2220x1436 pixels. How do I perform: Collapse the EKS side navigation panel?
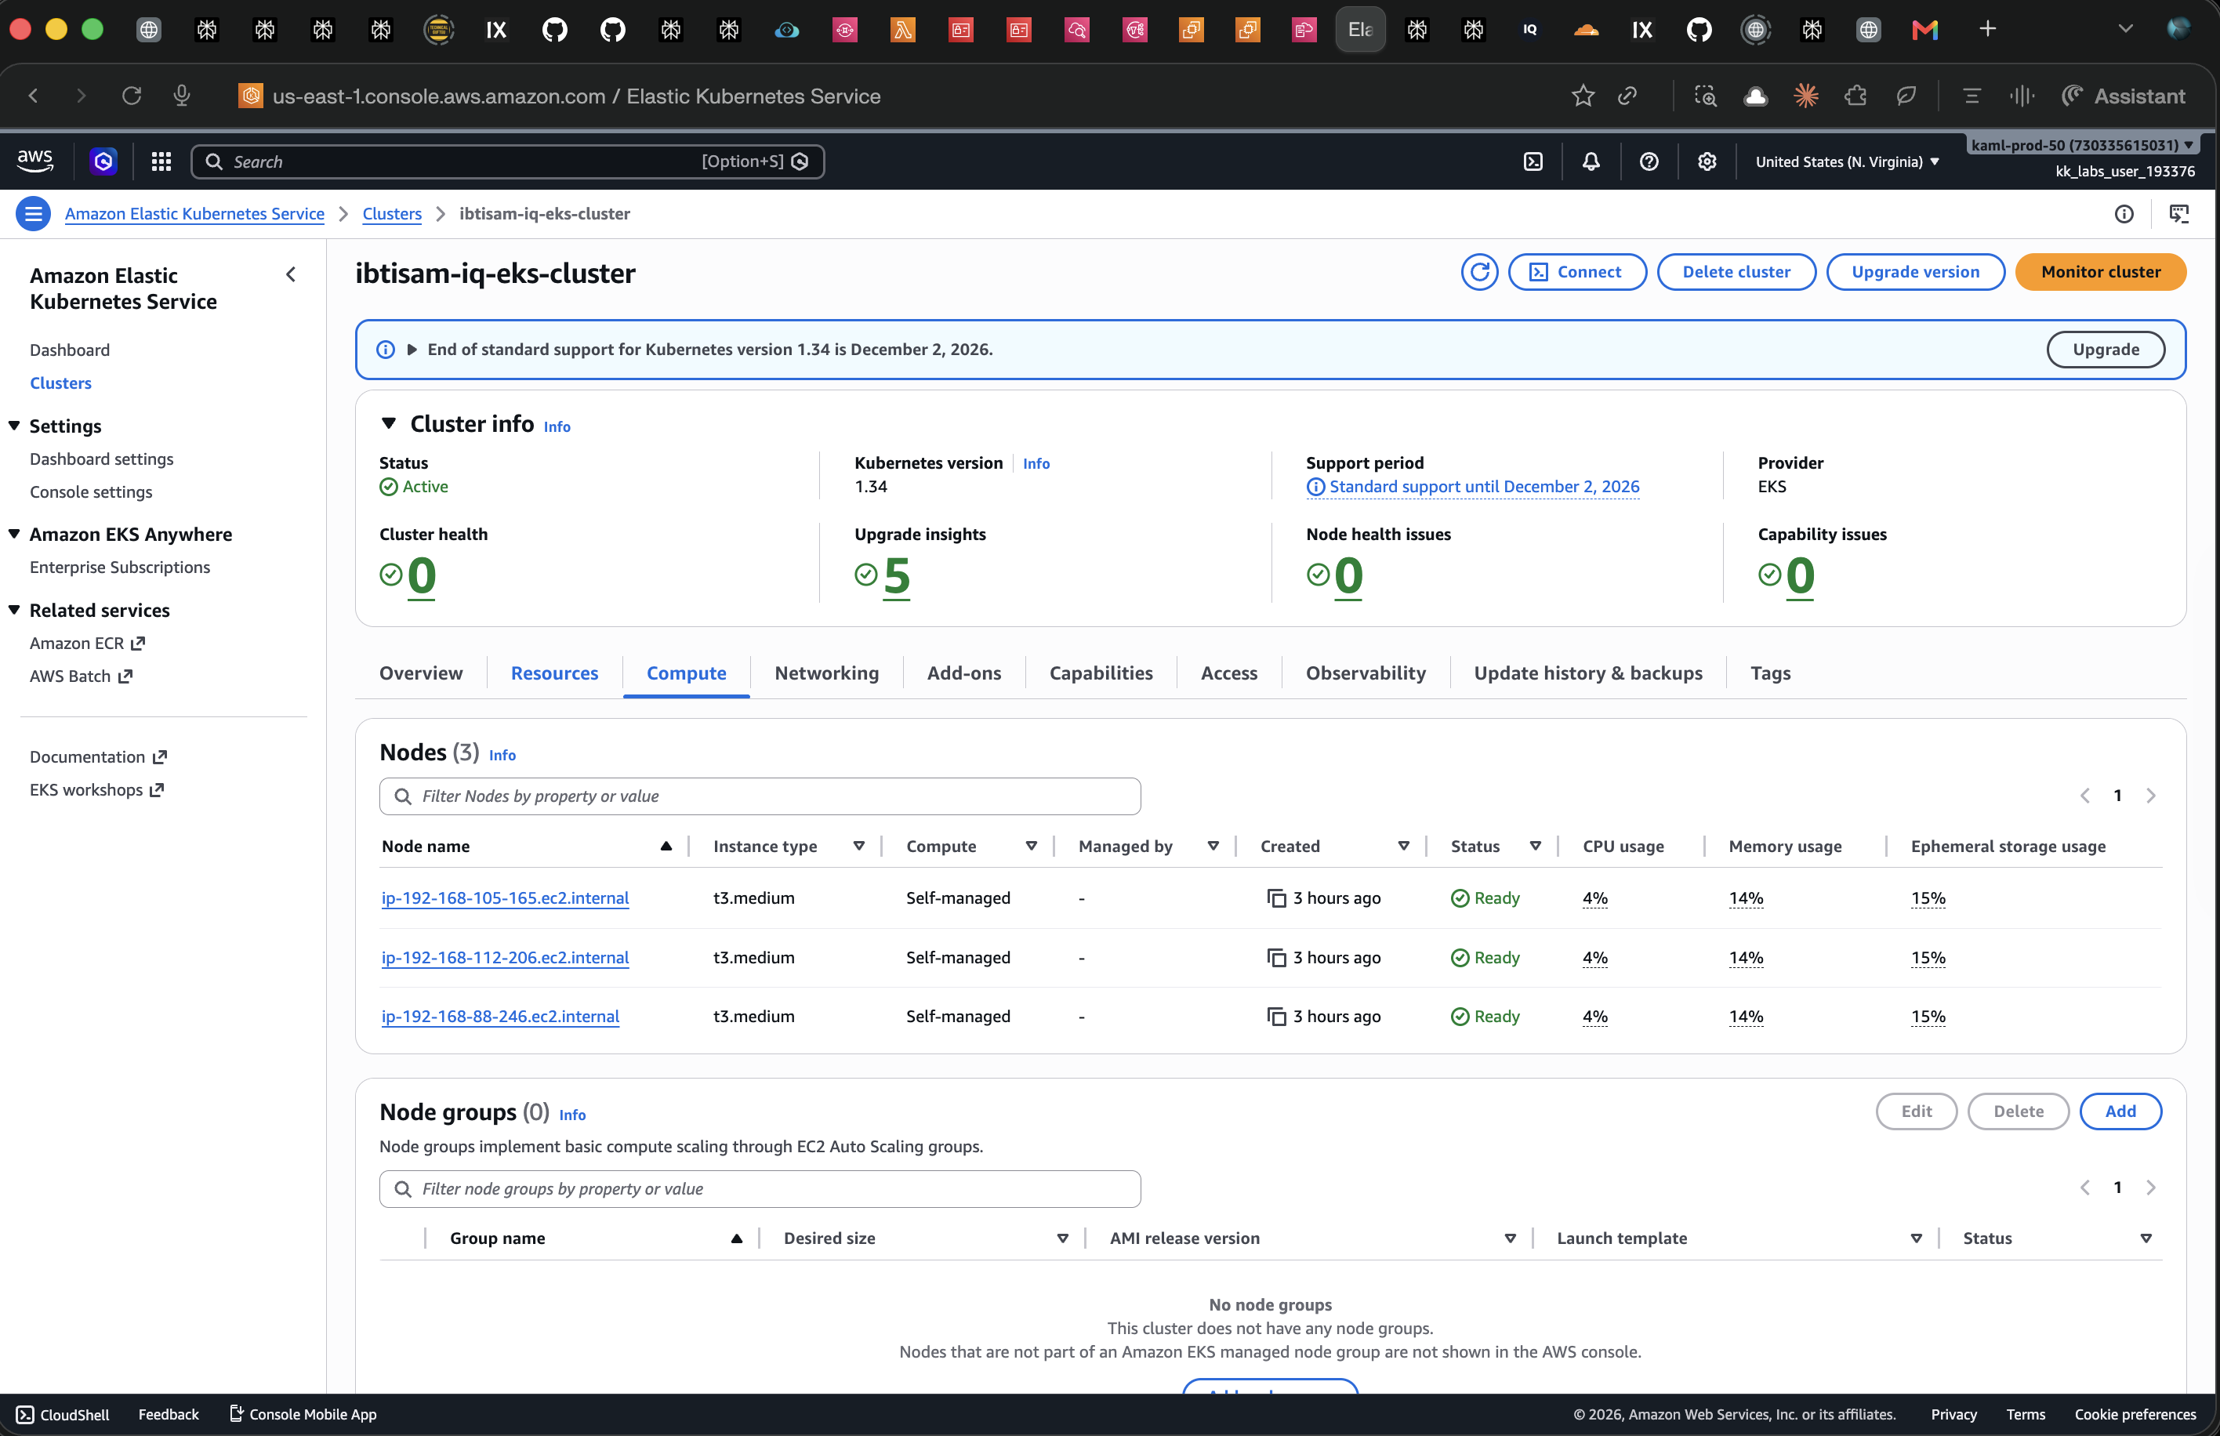(x=291, y=274)
